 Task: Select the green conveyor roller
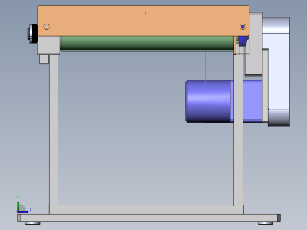147,44
